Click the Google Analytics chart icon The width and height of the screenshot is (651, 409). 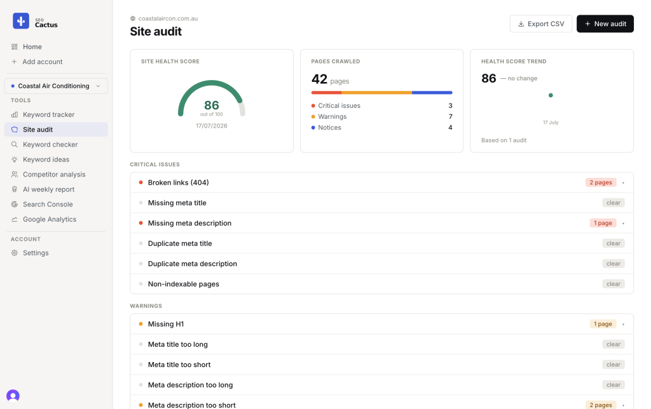pos(15,219)
